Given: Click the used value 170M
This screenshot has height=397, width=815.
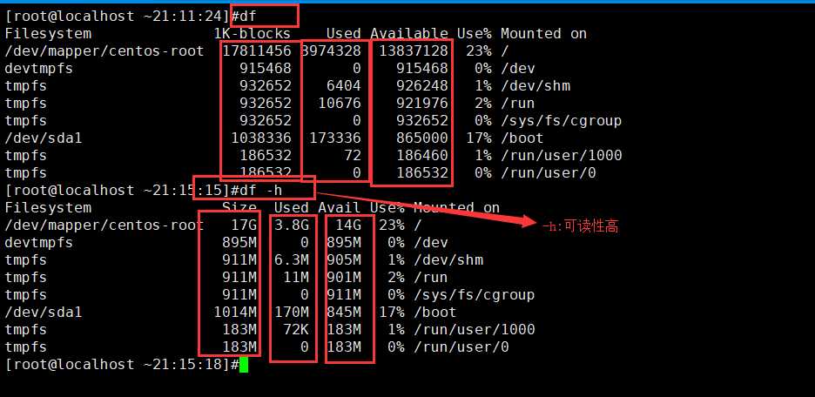Looking at the screenshot, I should 292,313.
